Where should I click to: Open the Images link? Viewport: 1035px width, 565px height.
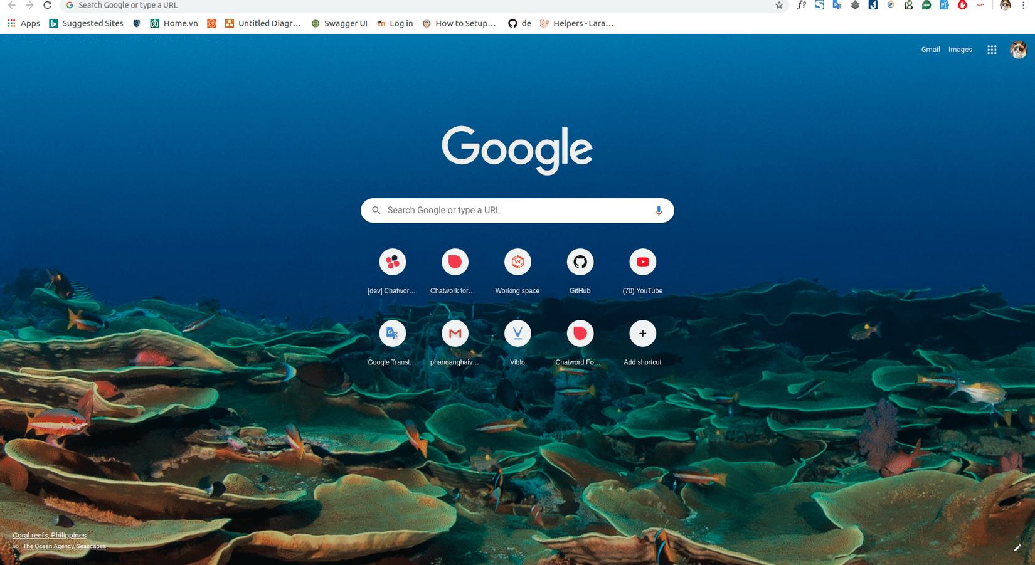(x=960, y=50)
